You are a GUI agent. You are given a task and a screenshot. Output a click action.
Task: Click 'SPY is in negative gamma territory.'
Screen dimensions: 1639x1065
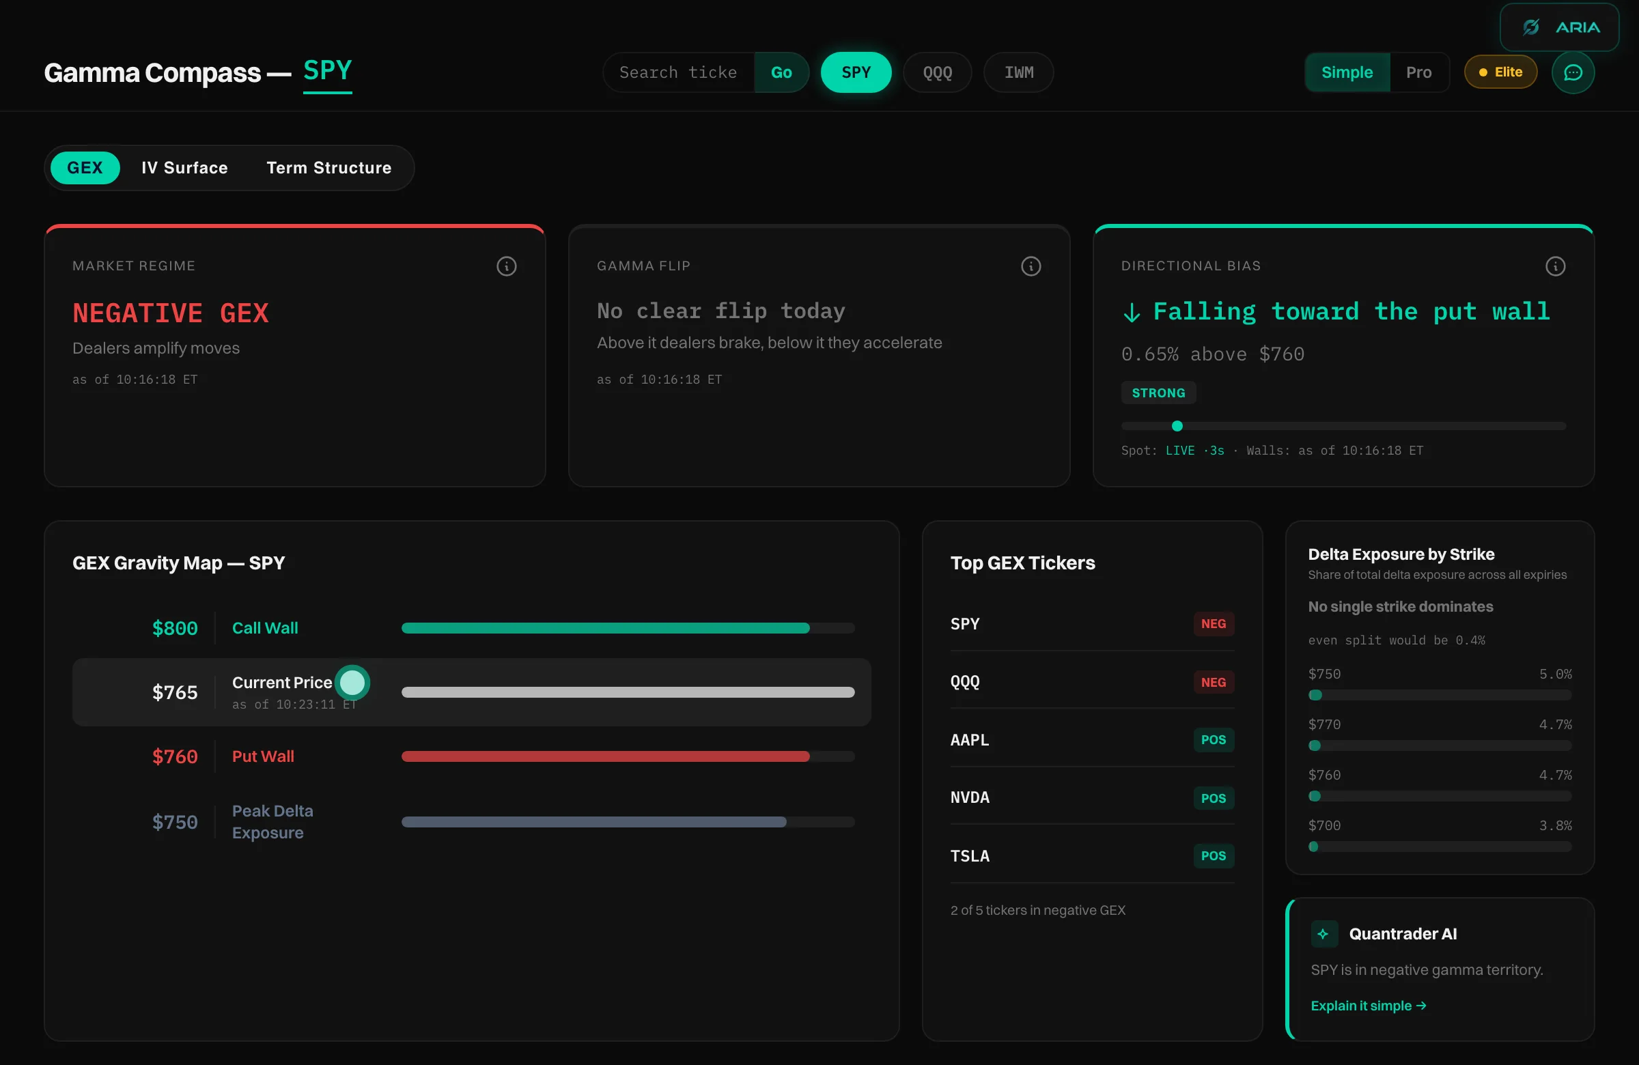click(1427, 970)
